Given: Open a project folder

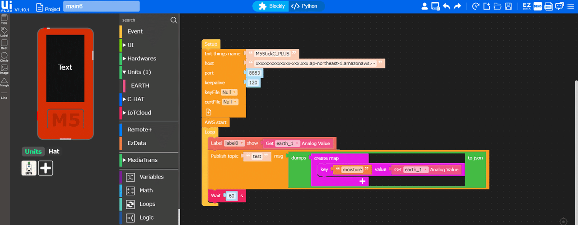Looking at the screenshot, I should [497, 7].
